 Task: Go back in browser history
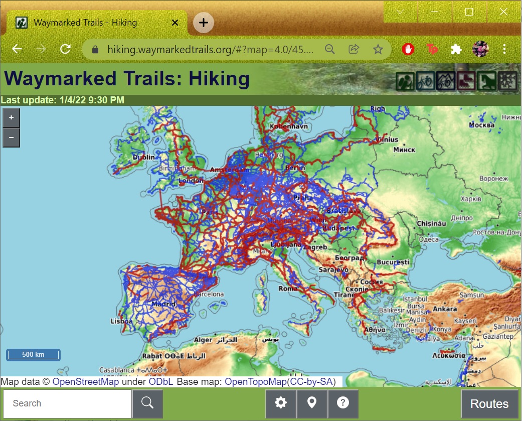17,49
